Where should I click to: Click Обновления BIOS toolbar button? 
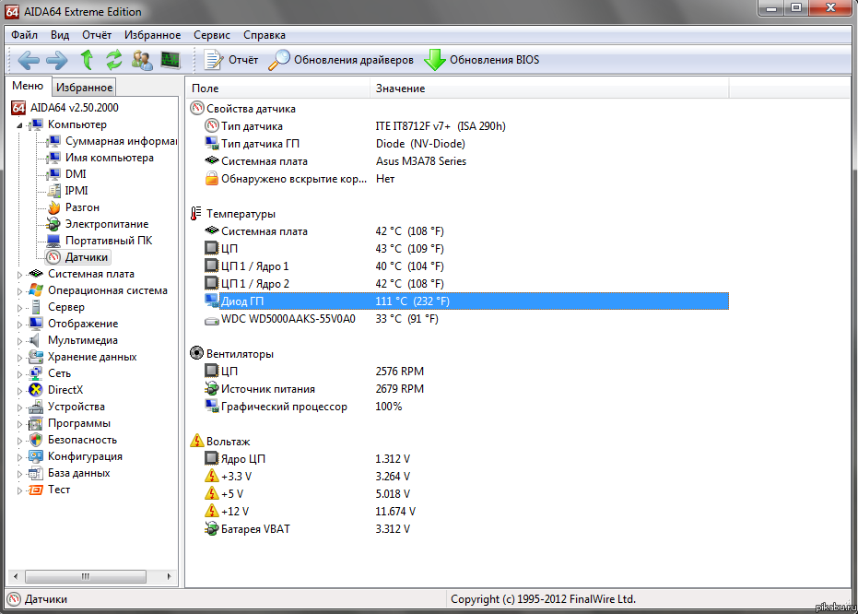[482, 61]
